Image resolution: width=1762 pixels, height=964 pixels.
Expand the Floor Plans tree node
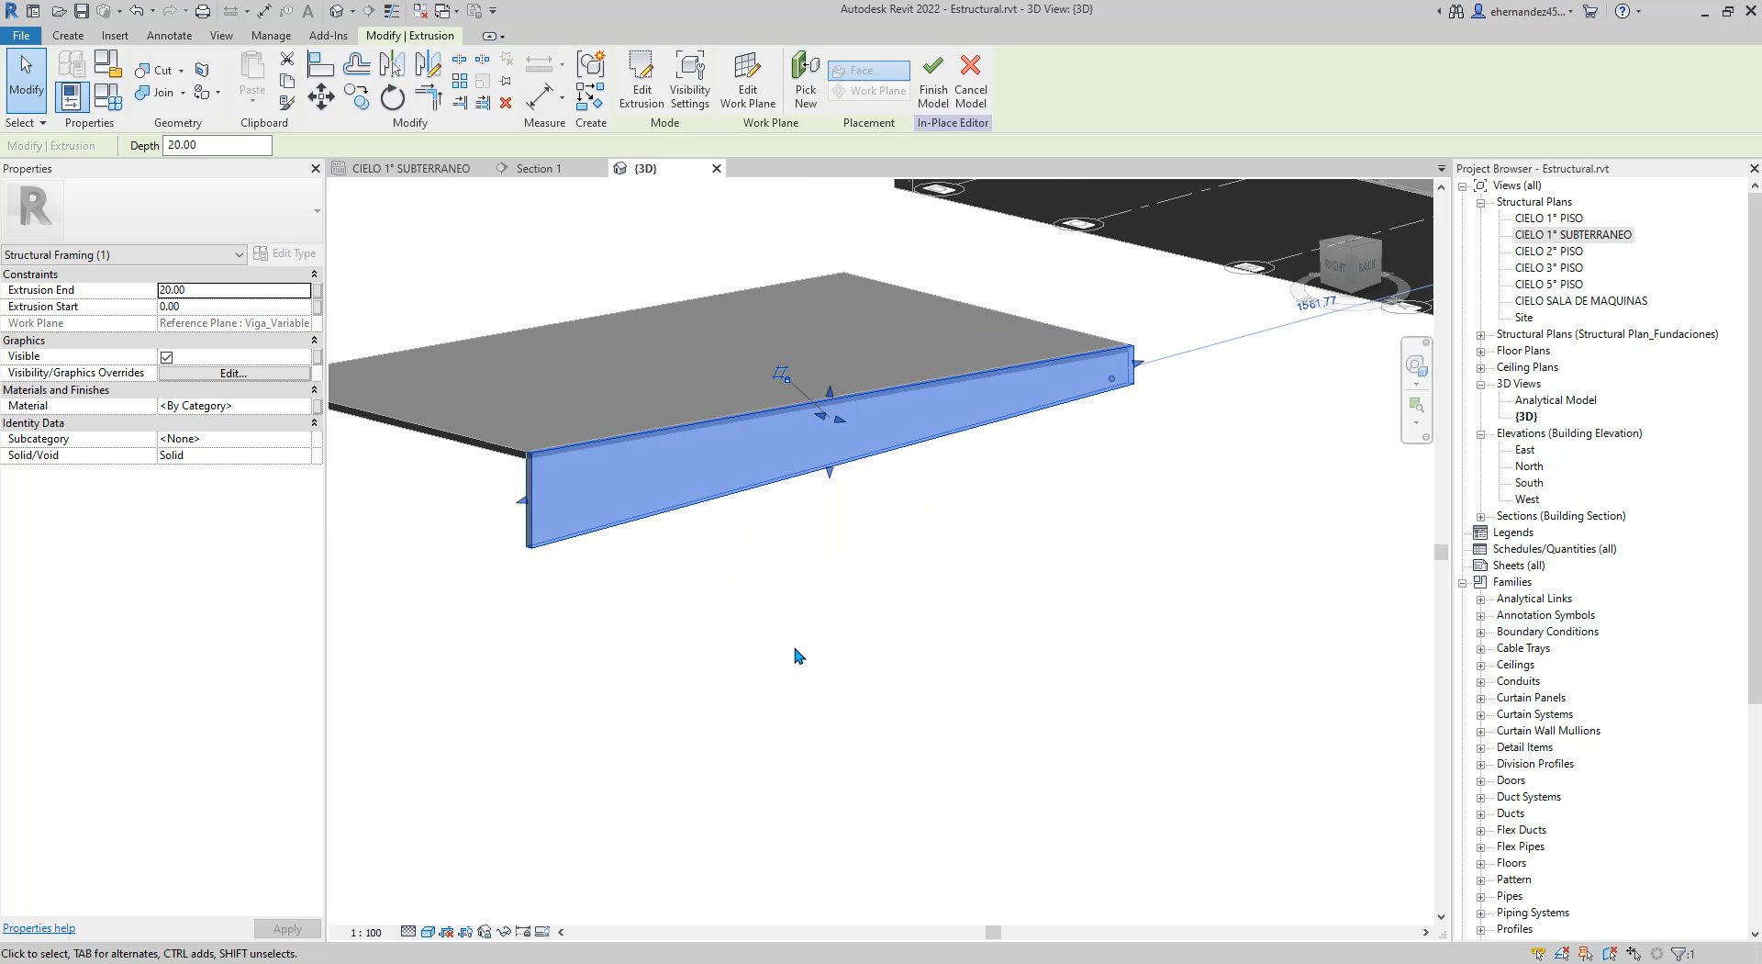click(1480, 352)
